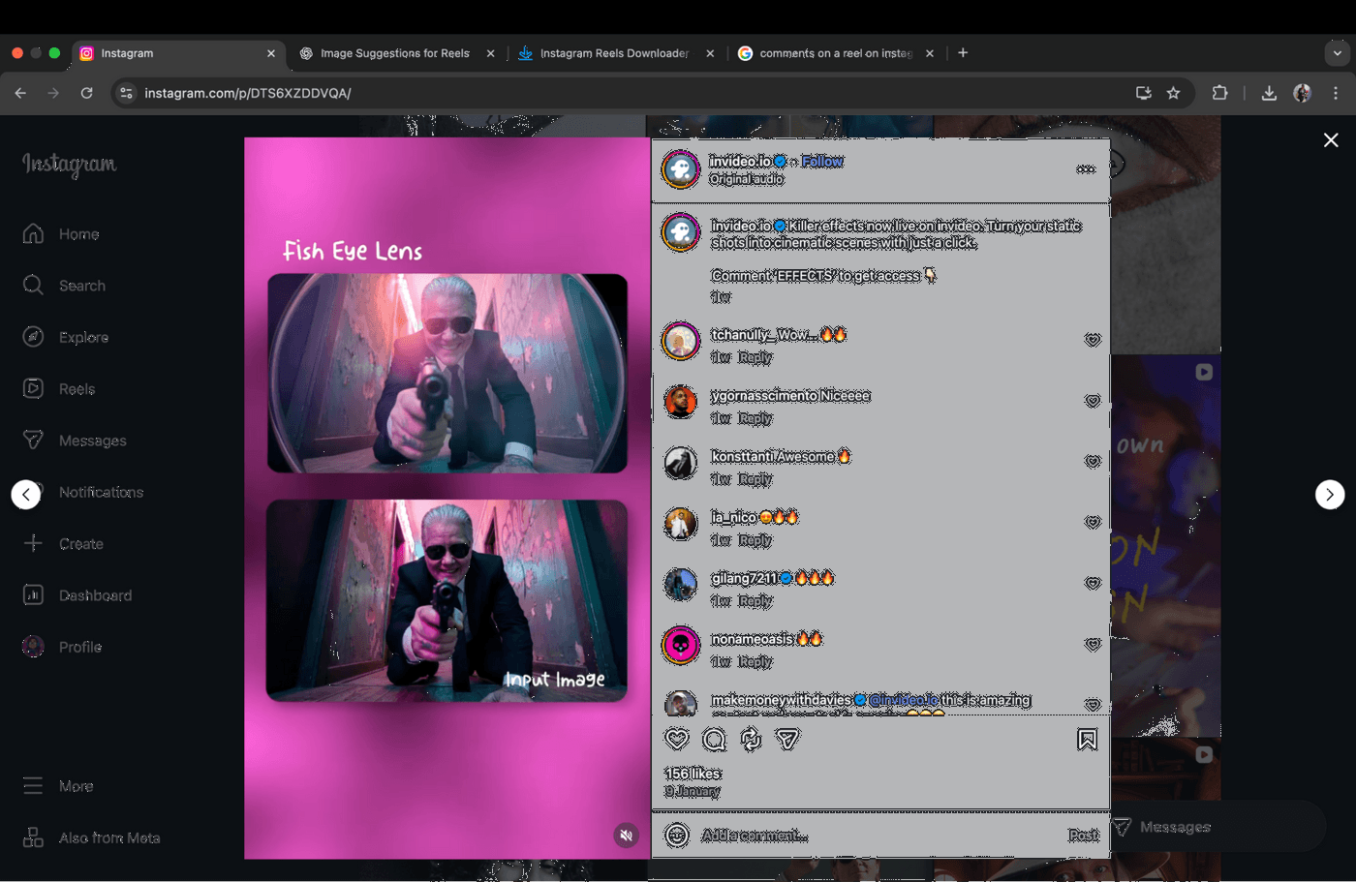Like tchanully_'s comment
Screen dimensions: 1356x882
(x=1093, y=341)
